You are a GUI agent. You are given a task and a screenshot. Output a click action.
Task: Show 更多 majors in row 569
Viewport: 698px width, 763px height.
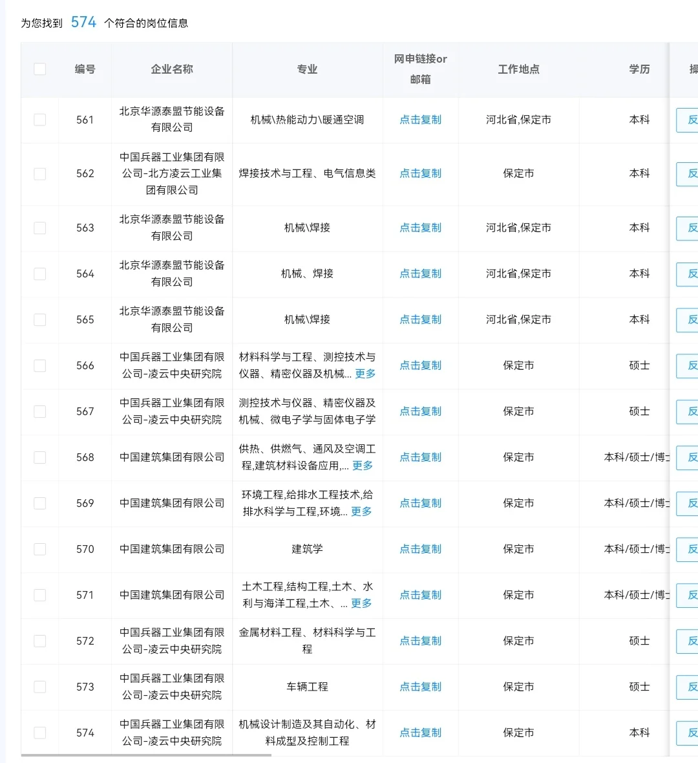361,511
